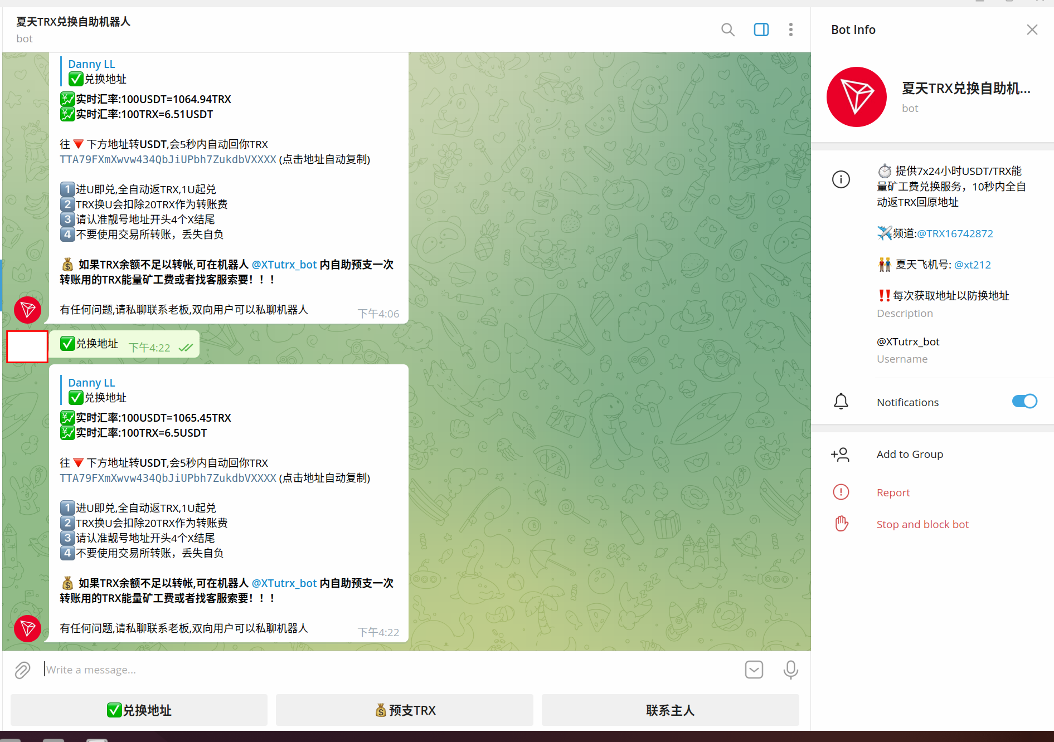Click the Bot Info panel title
The image size is (1054, 742).
853,30
